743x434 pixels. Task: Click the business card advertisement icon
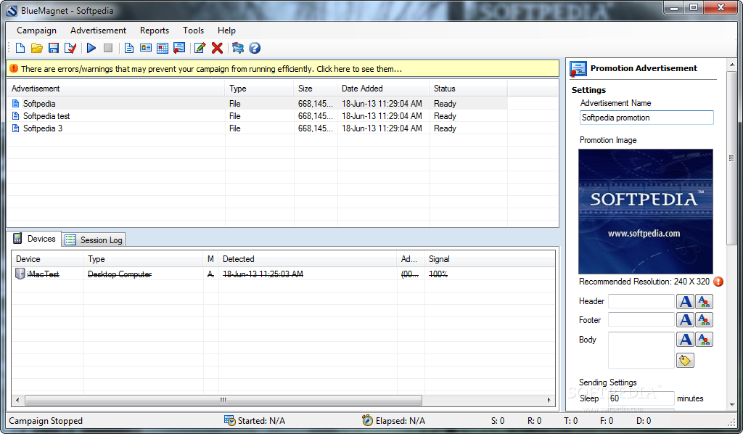(x=146, y=48)
